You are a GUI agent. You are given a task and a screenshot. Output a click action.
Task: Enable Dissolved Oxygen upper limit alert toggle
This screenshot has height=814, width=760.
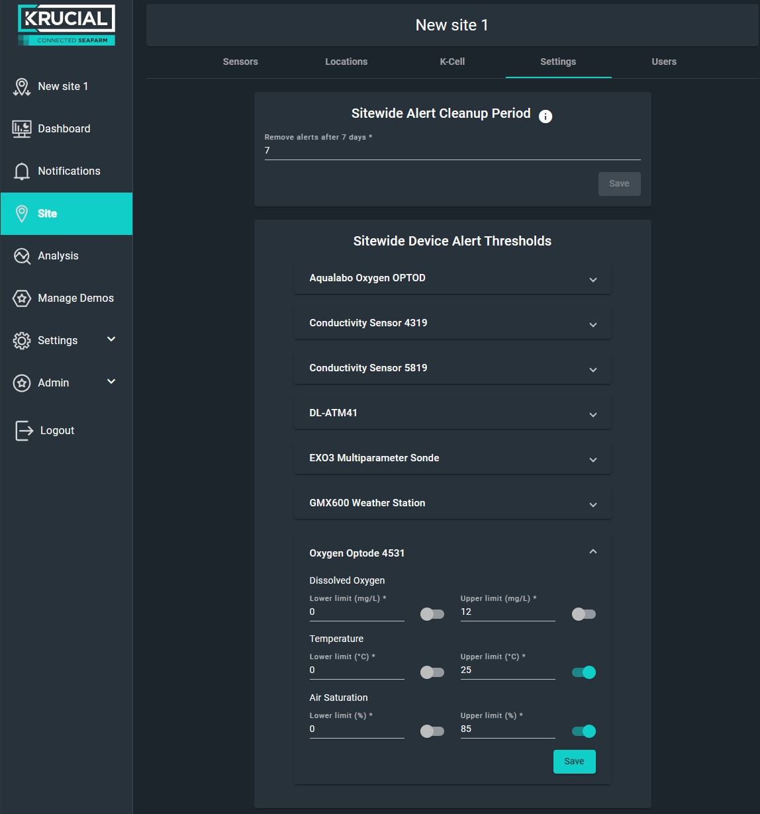[x=584, y=614]
